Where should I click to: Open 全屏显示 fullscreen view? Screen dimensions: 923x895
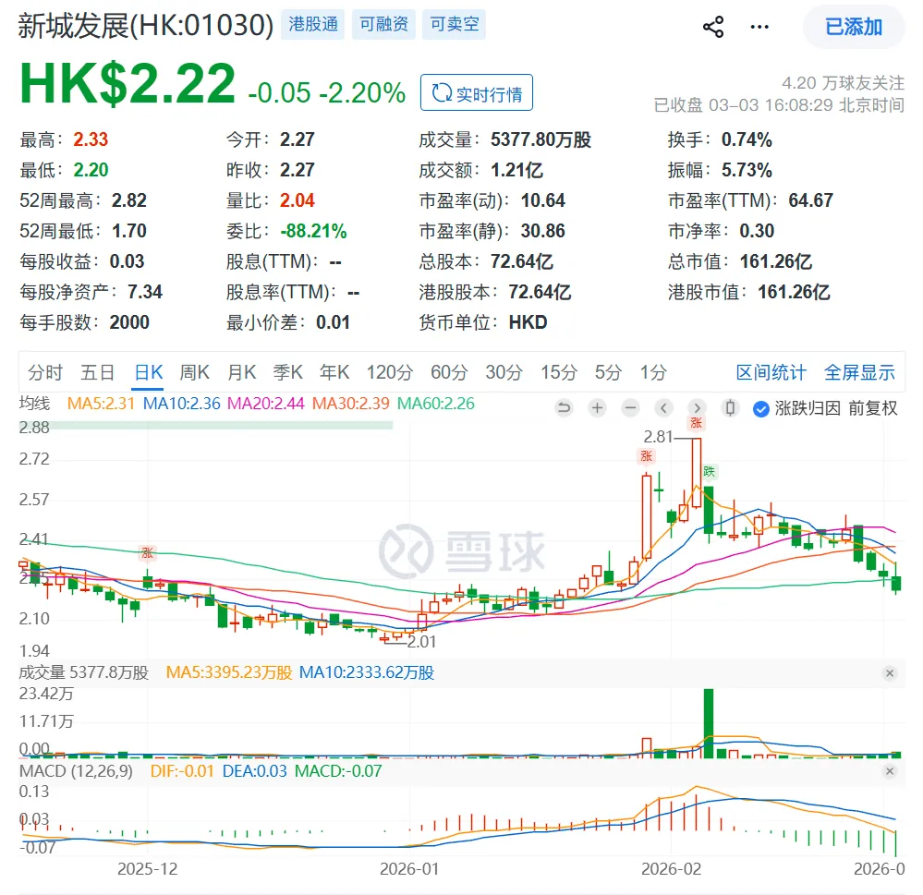[x=859, y=372]
